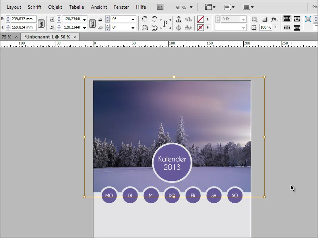
Task: Flip the selection vertically
Action: 155,27
